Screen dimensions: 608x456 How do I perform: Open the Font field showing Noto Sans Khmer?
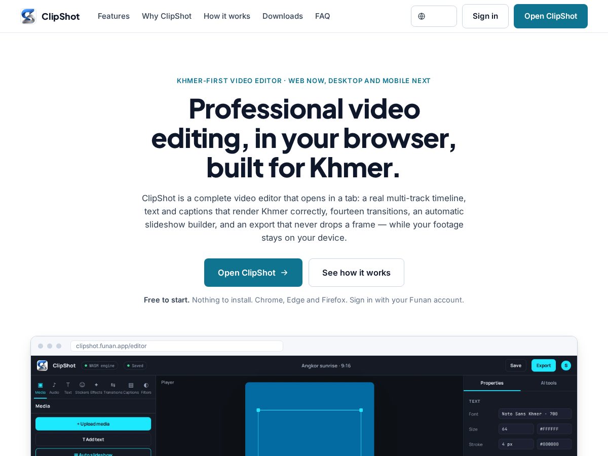tap(535, 414)
